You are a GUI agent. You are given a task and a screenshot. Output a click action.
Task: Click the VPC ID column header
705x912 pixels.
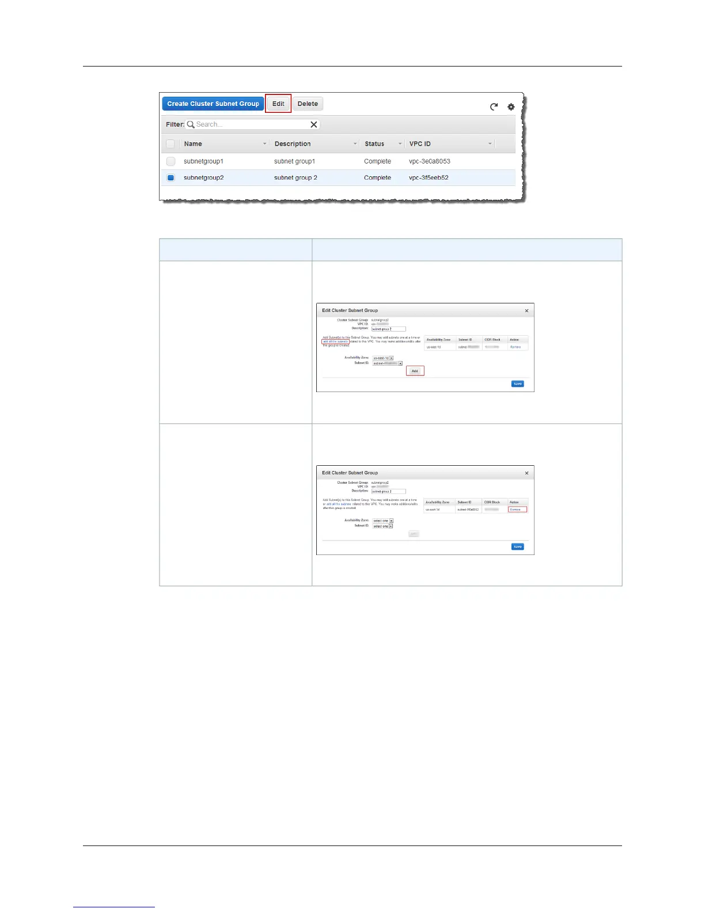pyautogui.click(x=420, y=144)
